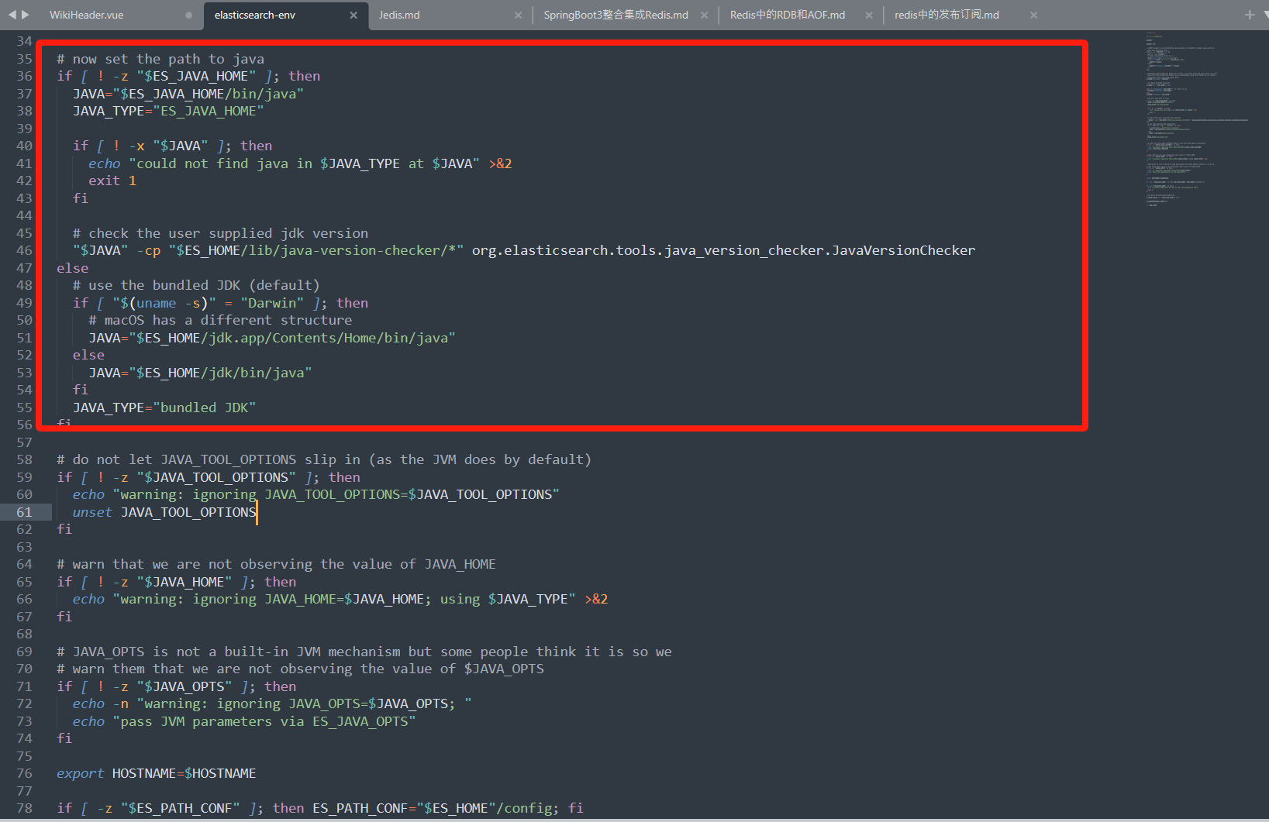Click the exit 1 statement on line 42
1269x822 pixels.
(111, 180)
